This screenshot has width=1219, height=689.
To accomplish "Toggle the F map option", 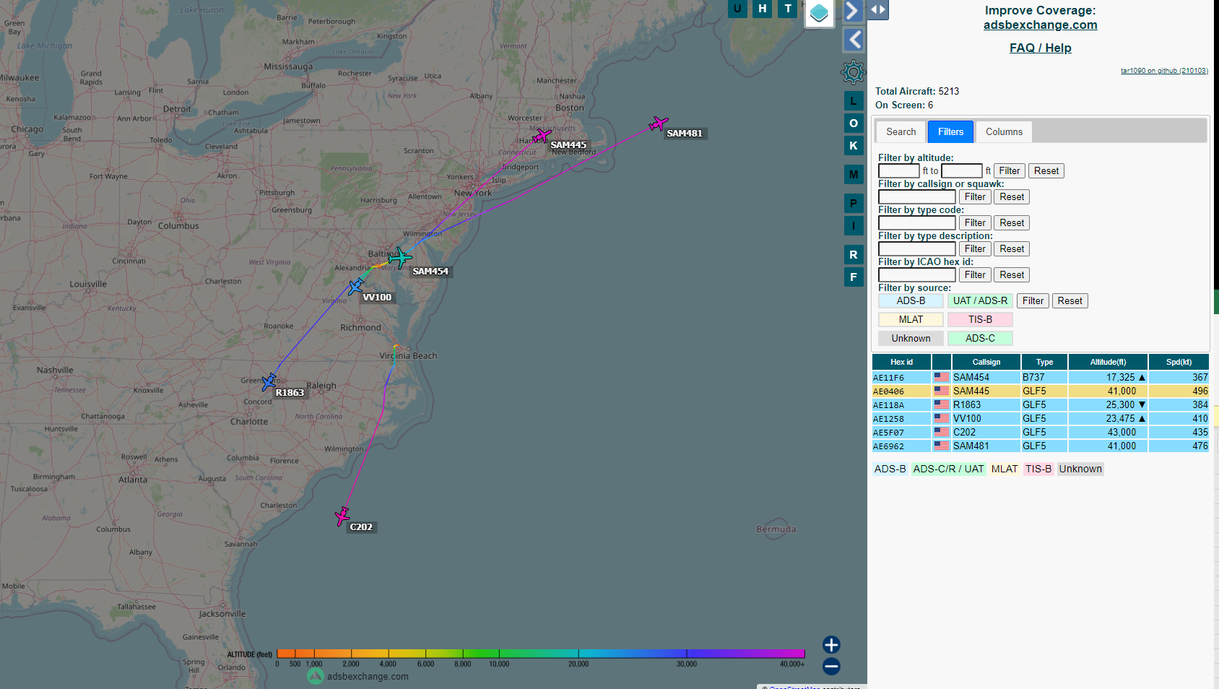I will click(x=854, y=277).
